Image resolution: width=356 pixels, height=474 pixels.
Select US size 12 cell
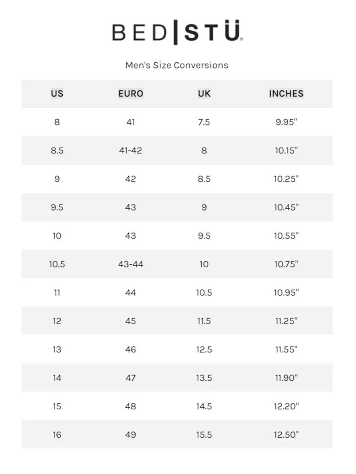tap(57, 321)
